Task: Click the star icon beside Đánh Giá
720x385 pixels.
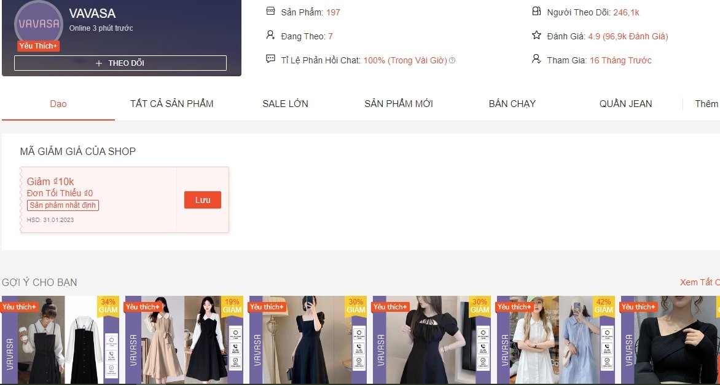Action: pos(536,36)
